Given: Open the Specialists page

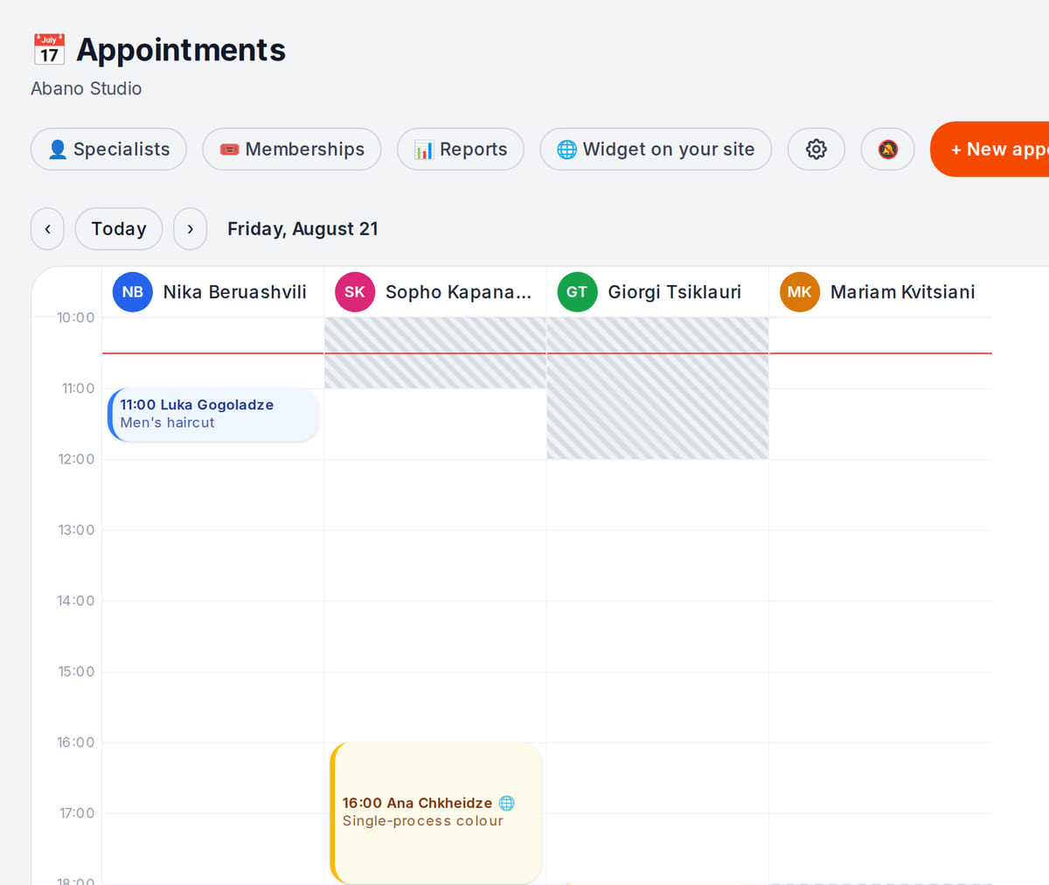Looking at the screenshot, I should (108, 150).
